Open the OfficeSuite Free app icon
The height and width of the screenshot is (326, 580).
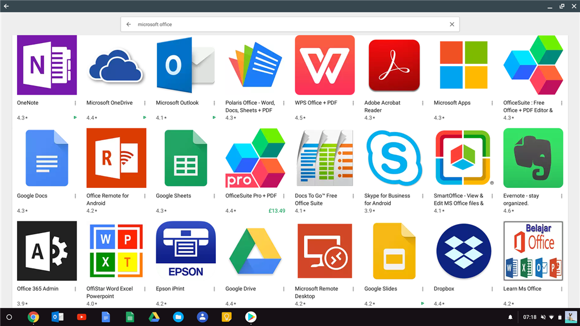[x=533, y=65]
